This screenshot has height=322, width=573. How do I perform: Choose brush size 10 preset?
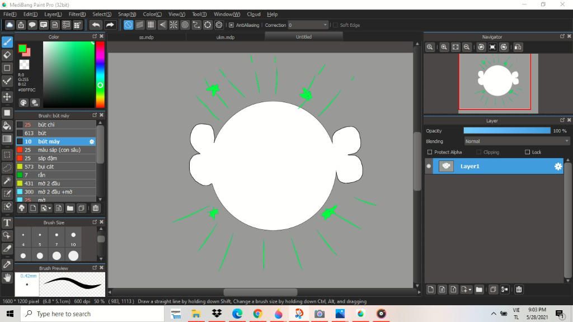pyautogui.click(x=73, y=238)
